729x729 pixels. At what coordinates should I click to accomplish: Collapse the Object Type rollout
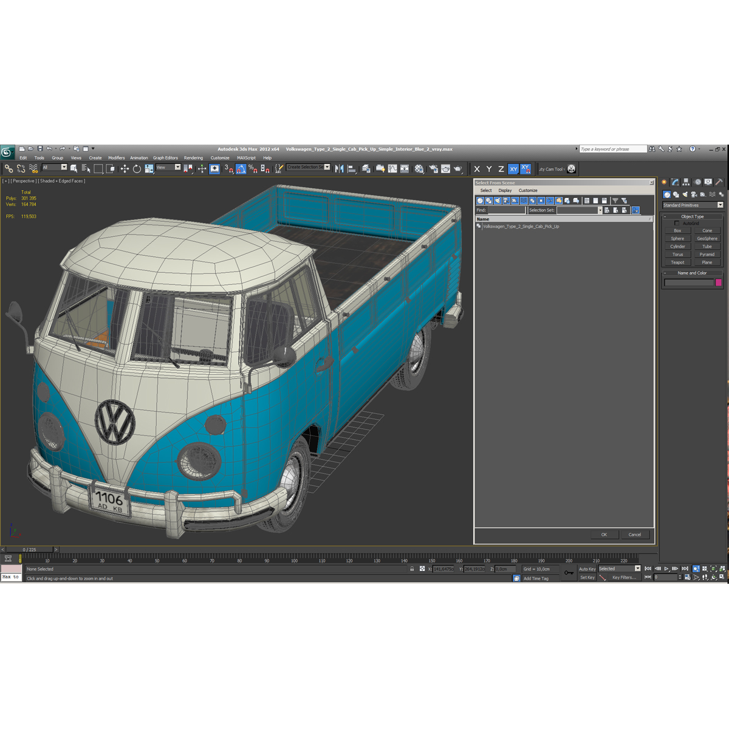[692, 216]
